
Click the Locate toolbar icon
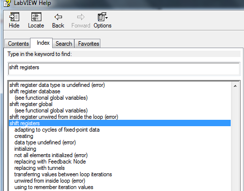(x=36, y=17)
